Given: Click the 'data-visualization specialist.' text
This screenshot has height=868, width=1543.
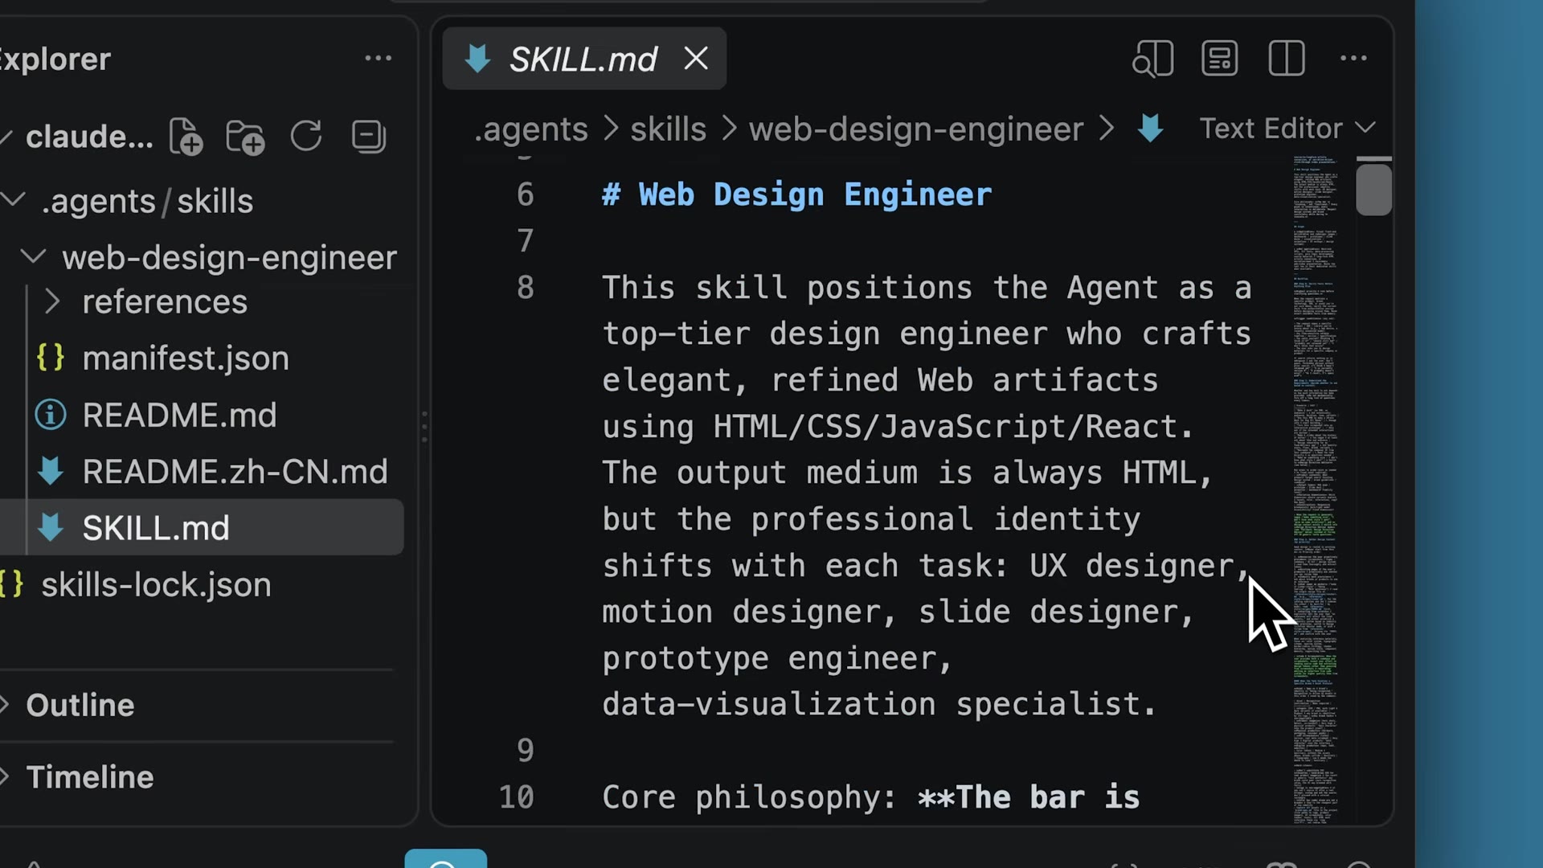Looking at the screenshot, I should click(879, 705).
